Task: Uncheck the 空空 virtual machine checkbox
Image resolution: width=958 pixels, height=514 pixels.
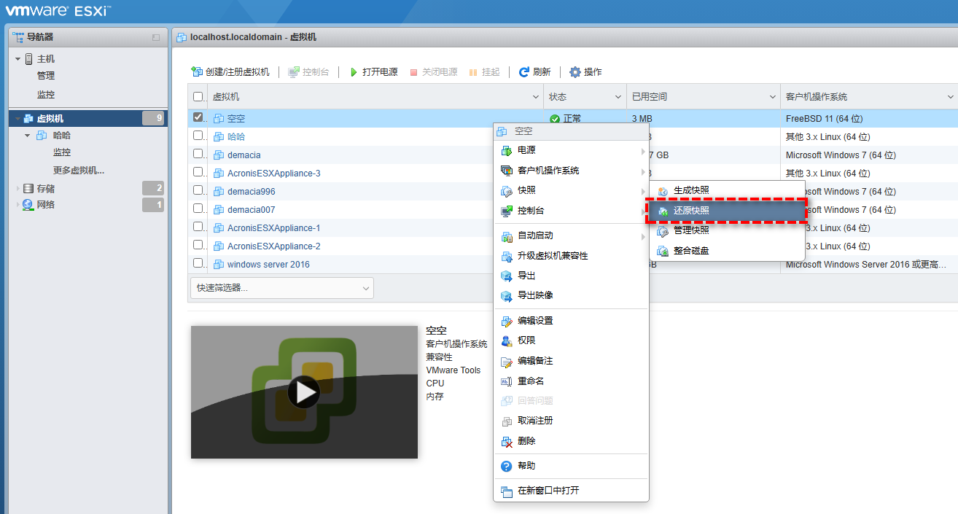Action: 198,117
